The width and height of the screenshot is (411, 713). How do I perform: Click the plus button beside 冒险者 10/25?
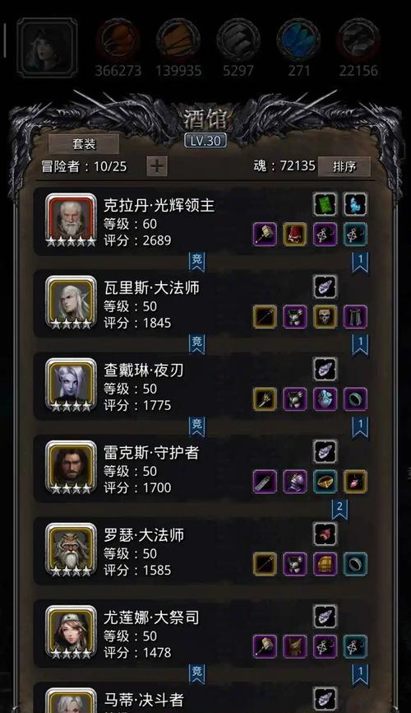(x=157, y=166)
